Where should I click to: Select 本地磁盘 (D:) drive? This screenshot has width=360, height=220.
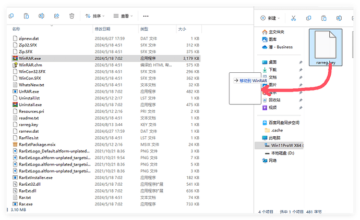[x=279, y=153]
